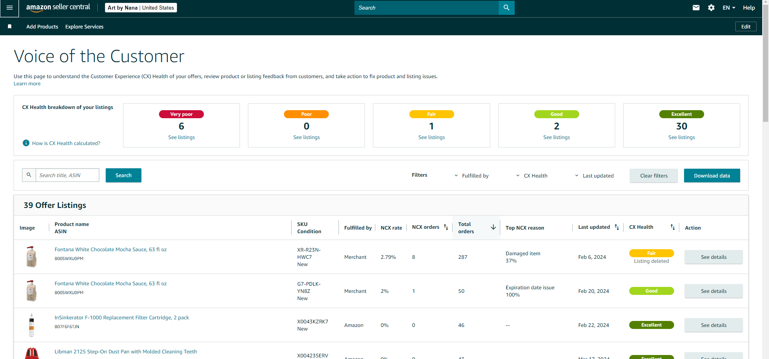The height and width of the screenshot is (359, 769).
Task: Open the messages envelope icon
Action: (x=696, y=8)
